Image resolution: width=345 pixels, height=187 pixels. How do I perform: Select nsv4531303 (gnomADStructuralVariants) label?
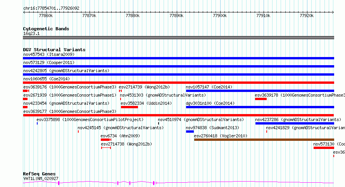coord(163,95)
